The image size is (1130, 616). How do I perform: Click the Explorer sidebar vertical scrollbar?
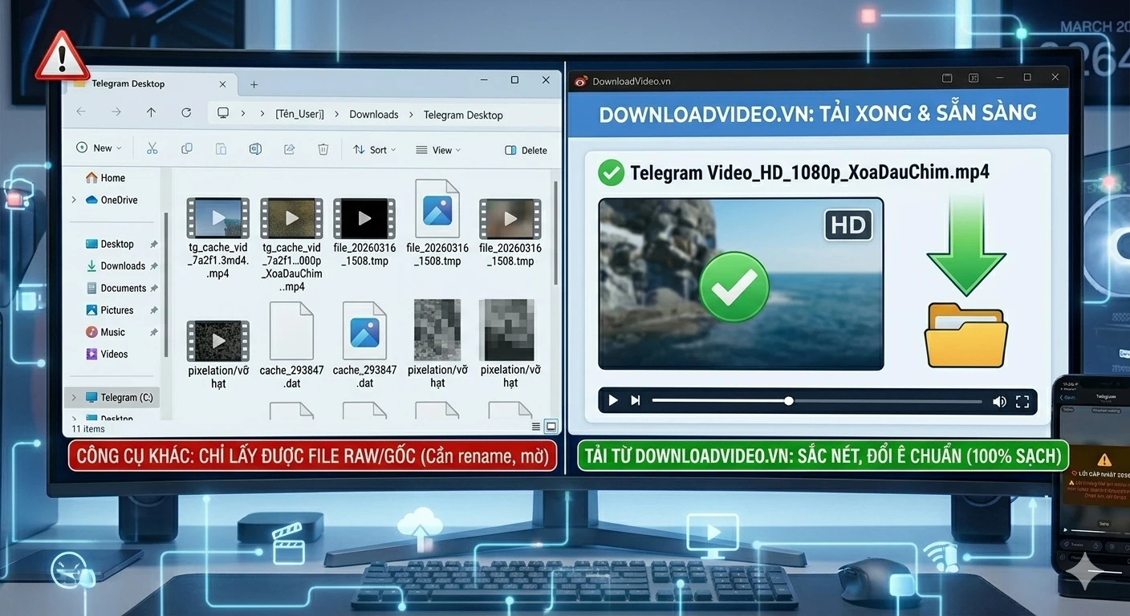point(166,285)
